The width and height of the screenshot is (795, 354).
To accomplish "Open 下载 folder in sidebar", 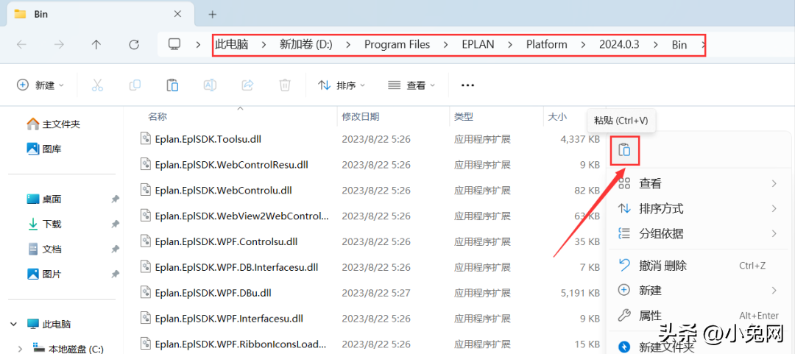I will coord(52,224).
